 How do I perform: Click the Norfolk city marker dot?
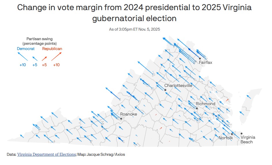(232, 134)
